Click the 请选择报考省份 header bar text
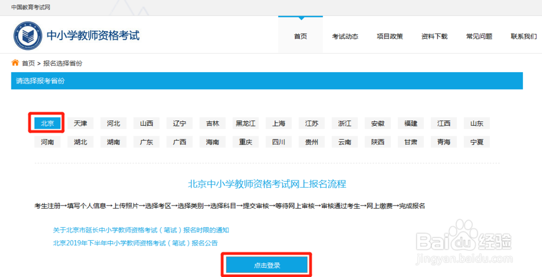The height and width of the screenshot is (277, 542). click(40, 81)
